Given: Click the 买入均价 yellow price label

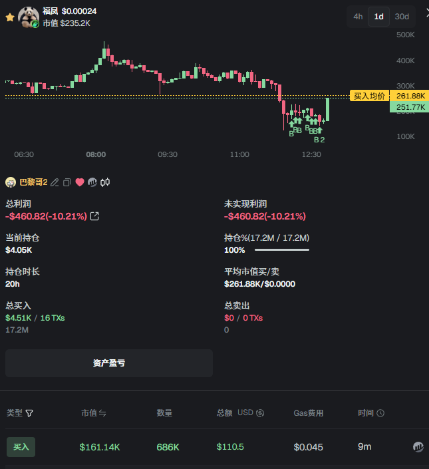Looking at the screenshot, I should coord(370,96).
